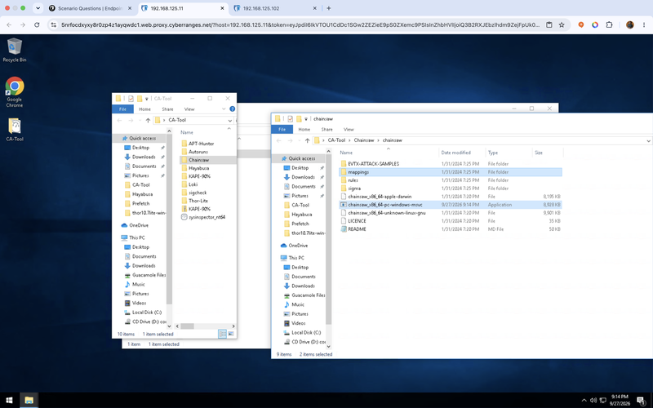Open View ribbon tab in chainsaw window
Screen dimensions: 653x408
349,130
